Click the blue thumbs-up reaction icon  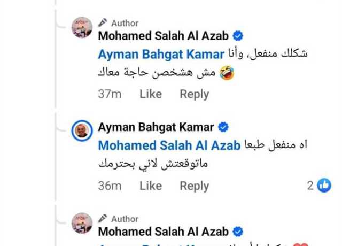(x=324, y=186)
